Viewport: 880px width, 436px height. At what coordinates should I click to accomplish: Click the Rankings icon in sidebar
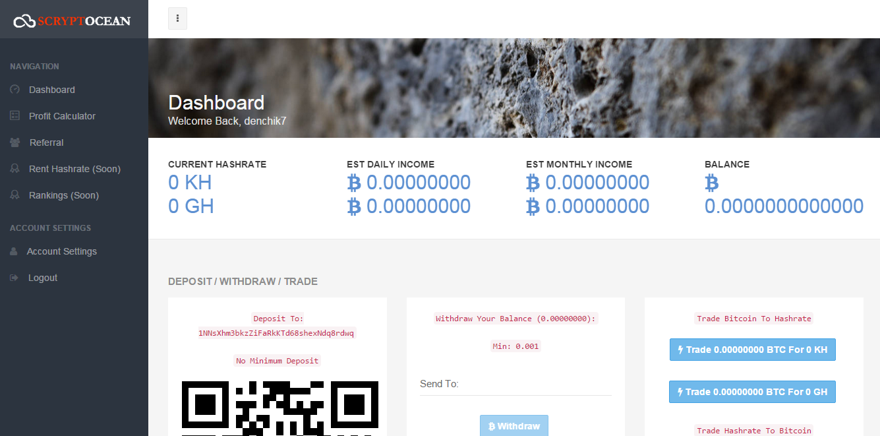tap(15, 195)
